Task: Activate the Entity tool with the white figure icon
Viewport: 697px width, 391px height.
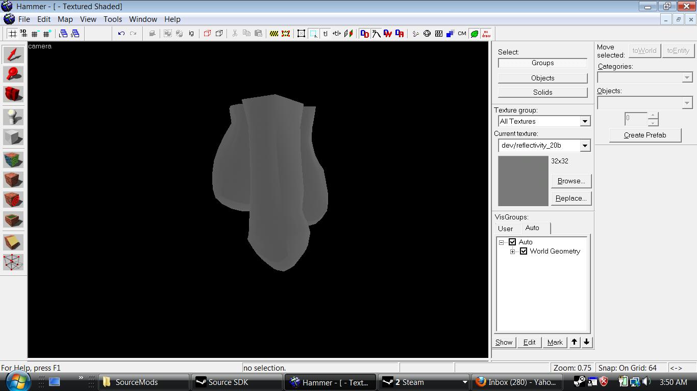Action: tap(13, 117)
